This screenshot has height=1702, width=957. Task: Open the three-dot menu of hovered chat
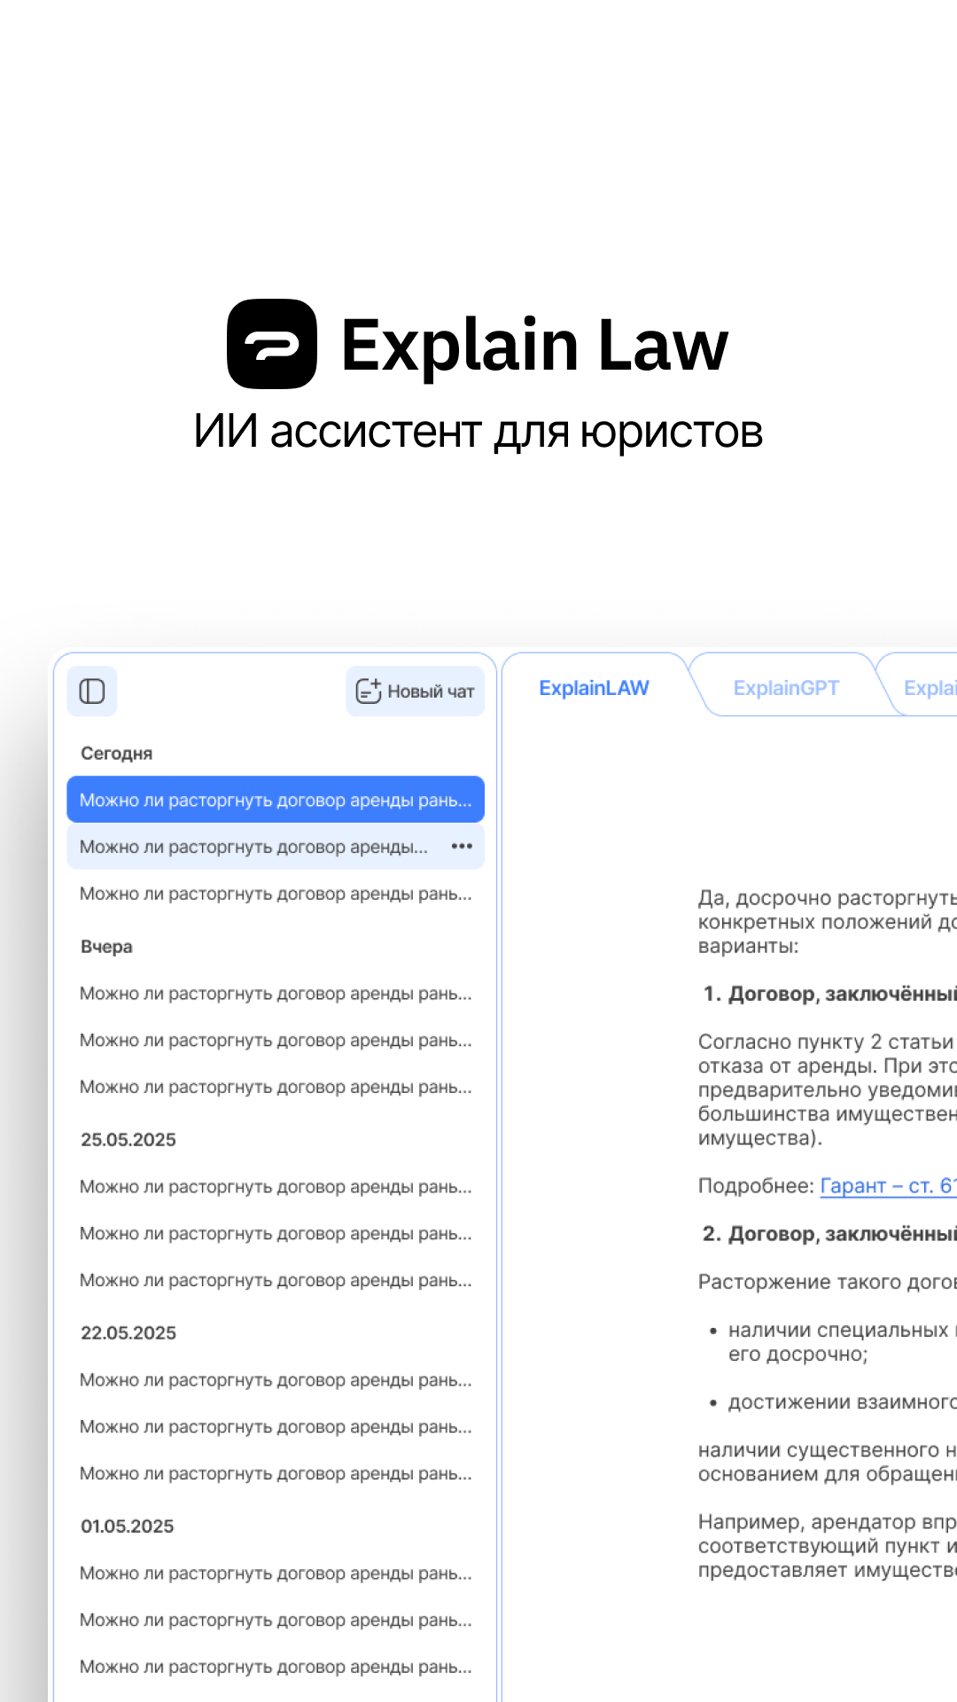(x=462, y=847)
